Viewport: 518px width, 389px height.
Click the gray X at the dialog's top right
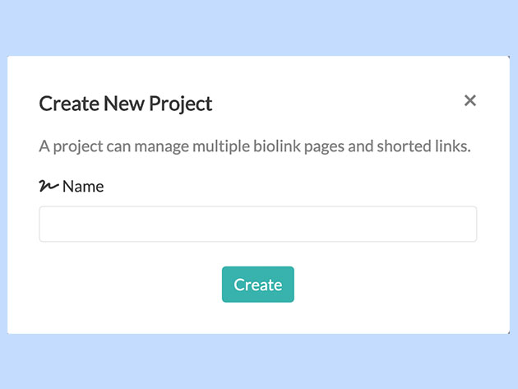470,100
